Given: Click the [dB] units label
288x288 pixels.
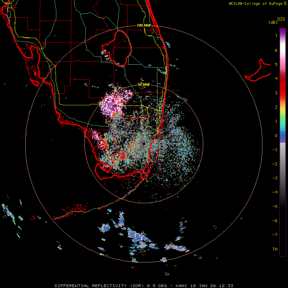Looking at the screenshot, I should (273, 22).
